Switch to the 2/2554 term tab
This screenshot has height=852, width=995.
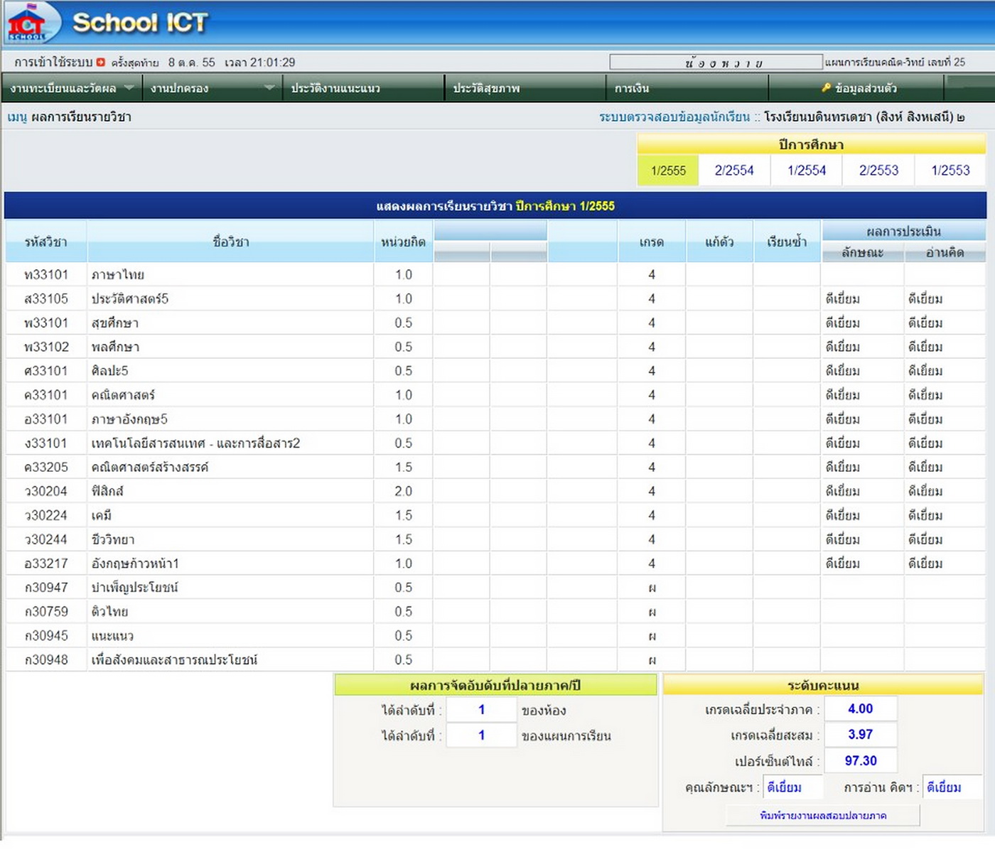pyautogui.click(x=734, y=171)
